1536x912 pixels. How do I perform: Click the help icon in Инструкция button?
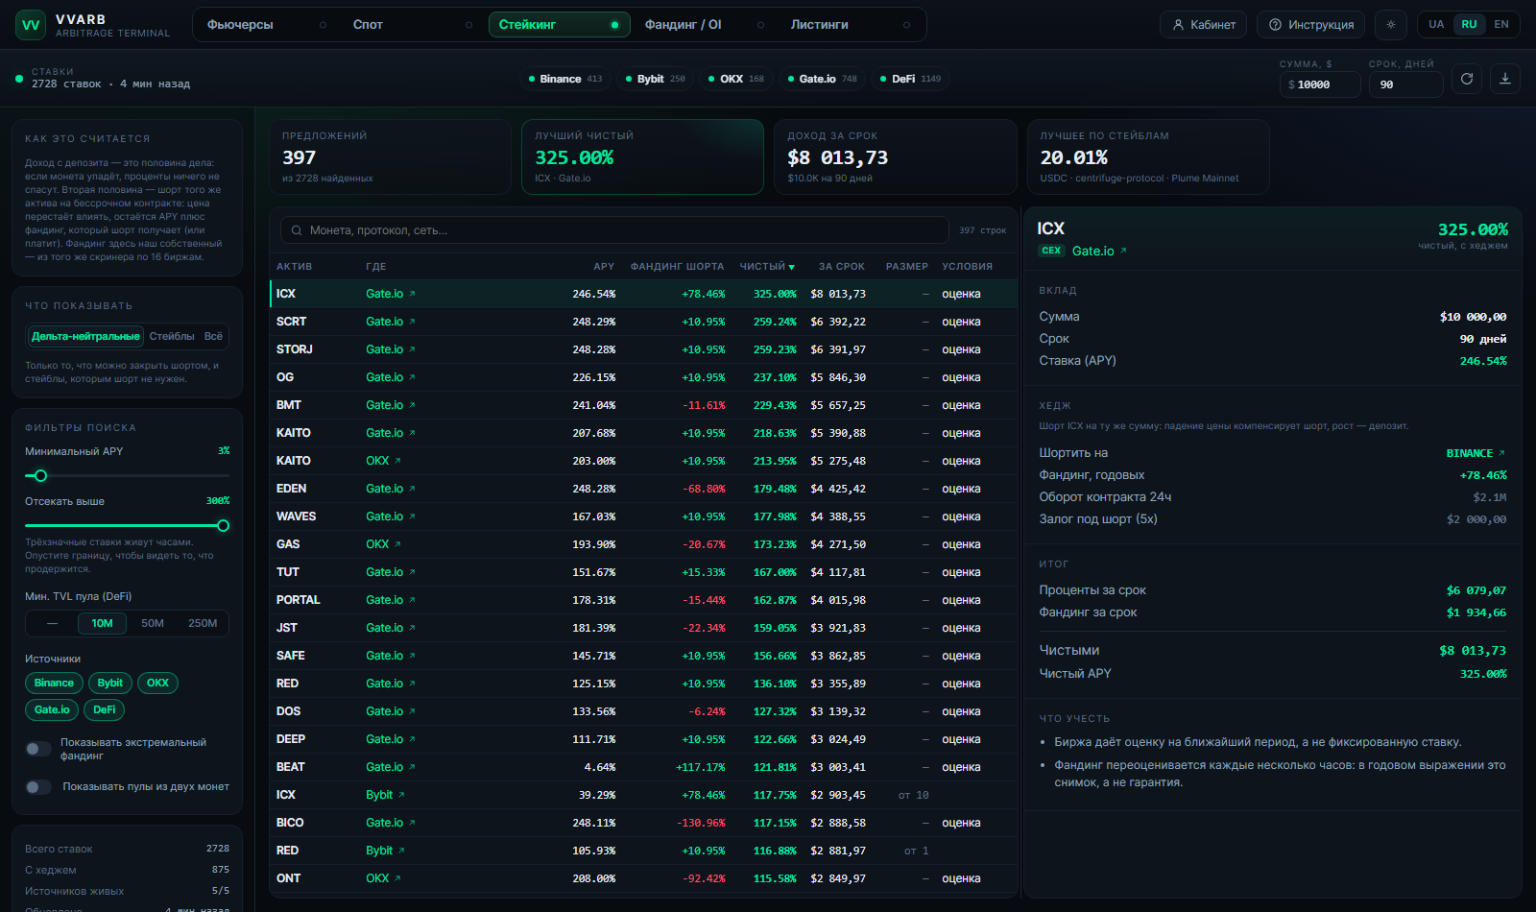[1275, 25]
